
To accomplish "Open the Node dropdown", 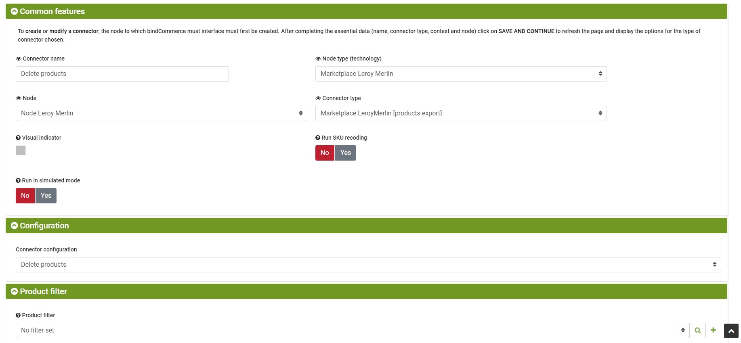I will click(x=161, y=113).
